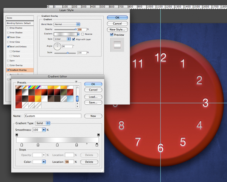Click the midpoint diamond on gradient bar
Viewport: 227px width, 182px height.
coord(87,144)
